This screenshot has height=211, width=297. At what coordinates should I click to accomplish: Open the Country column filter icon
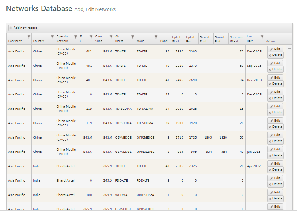[x=52, y=37]
